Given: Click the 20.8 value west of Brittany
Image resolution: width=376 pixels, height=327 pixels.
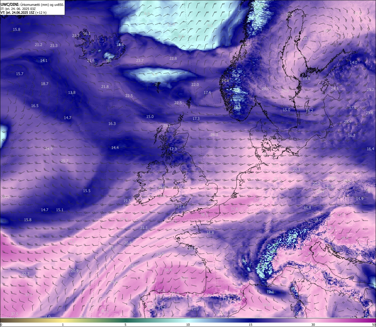Looking at the screenshot, I should coord(128,243).
